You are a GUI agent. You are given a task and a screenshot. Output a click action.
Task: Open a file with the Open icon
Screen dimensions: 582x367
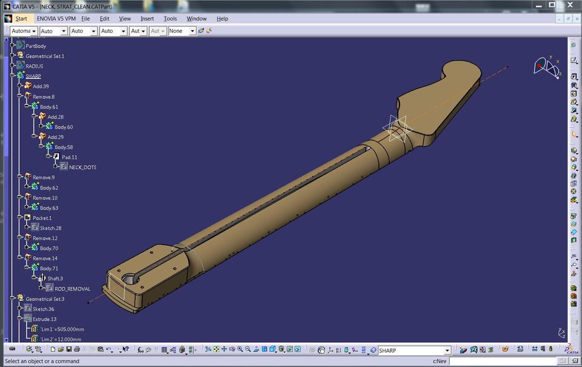point(61,349)
